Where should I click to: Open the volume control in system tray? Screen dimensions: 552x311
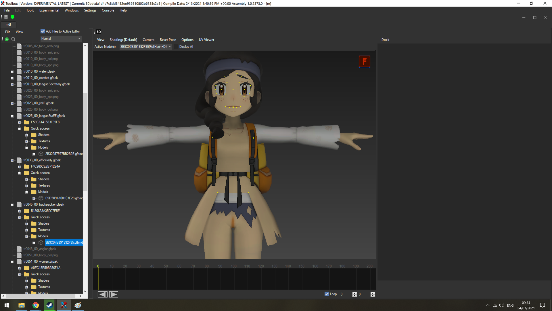point(502,305)
